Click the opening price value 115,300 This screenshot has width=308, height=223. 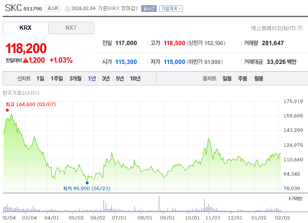tap(126, 62)
